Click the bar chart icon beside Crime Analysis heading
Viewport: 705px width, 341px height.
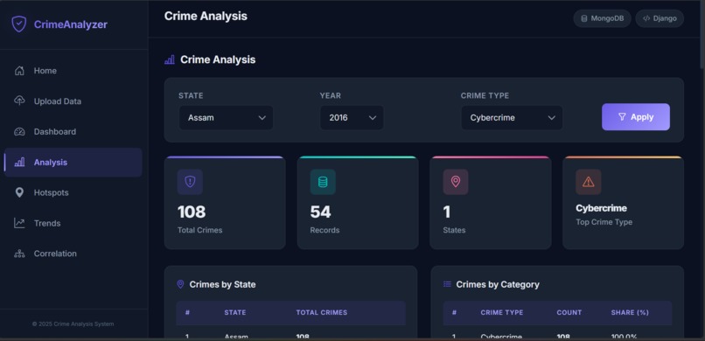[170, 59]
